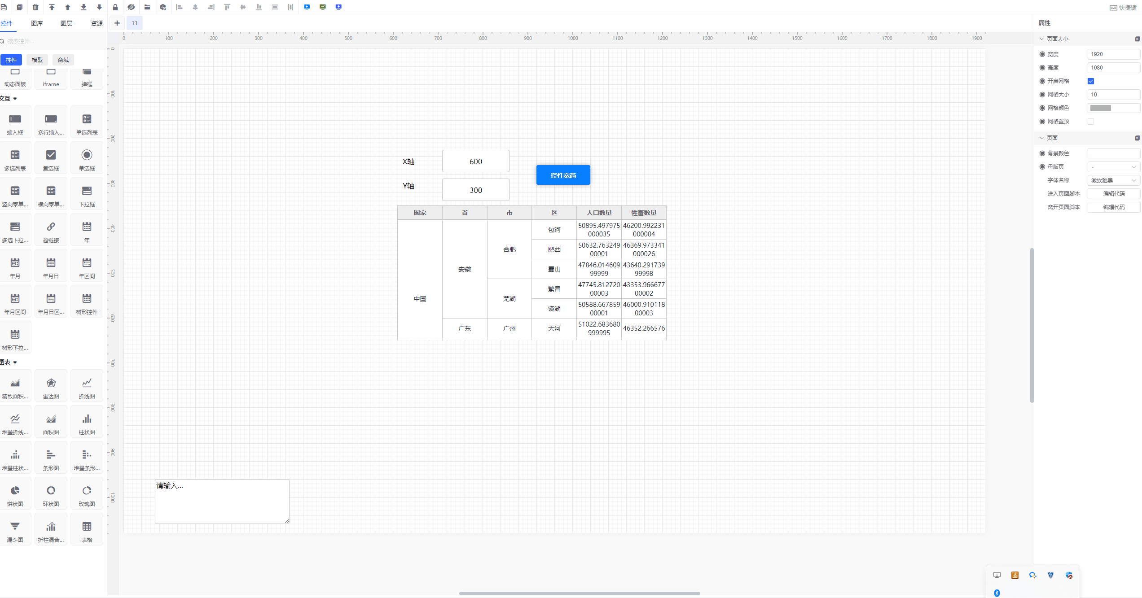
Task: Click 编辑代码 for 进入页面脚本
Action: [x=1114, y=194]
